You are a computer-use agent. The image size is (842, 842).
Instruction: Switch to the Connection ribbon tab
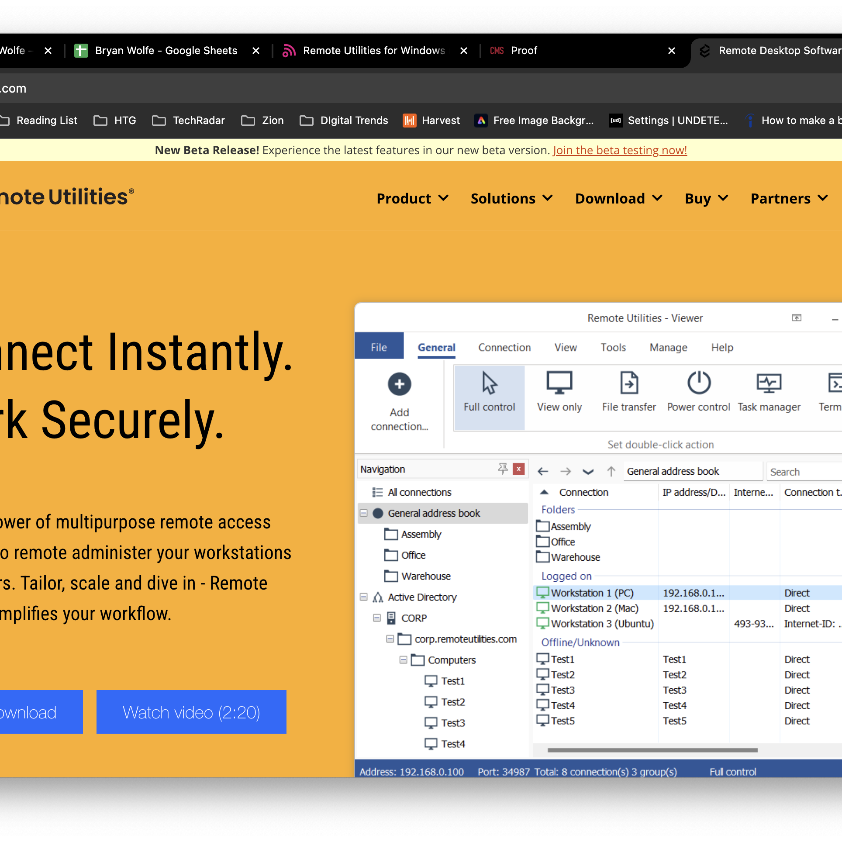504,347
